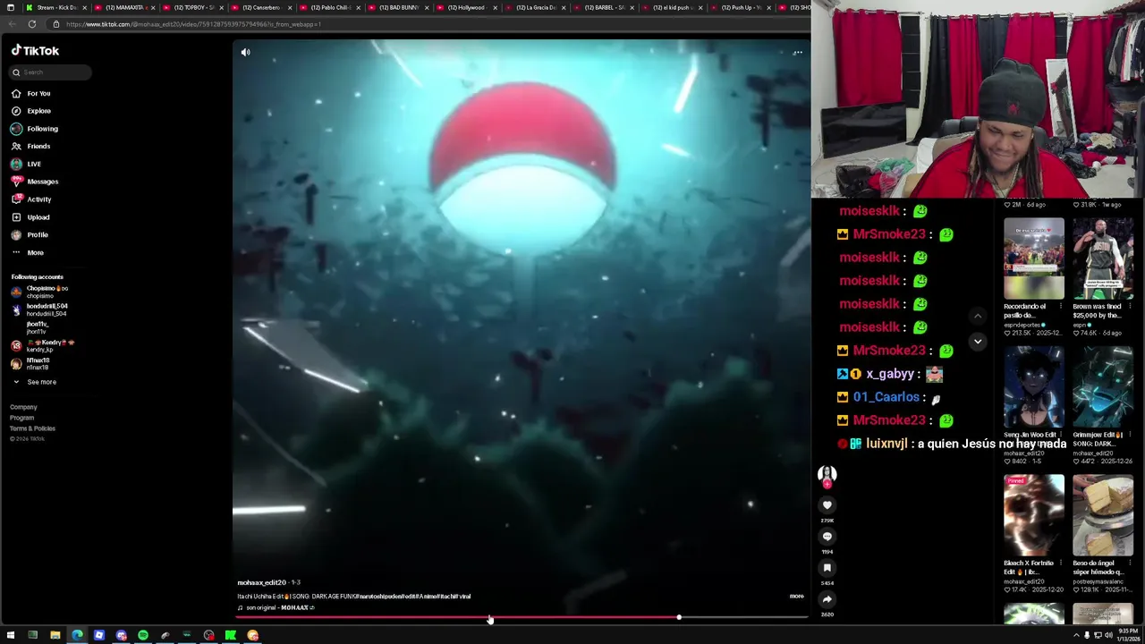
Task: Open Kendry kendry_kp following account
Action: click(43, 345)
